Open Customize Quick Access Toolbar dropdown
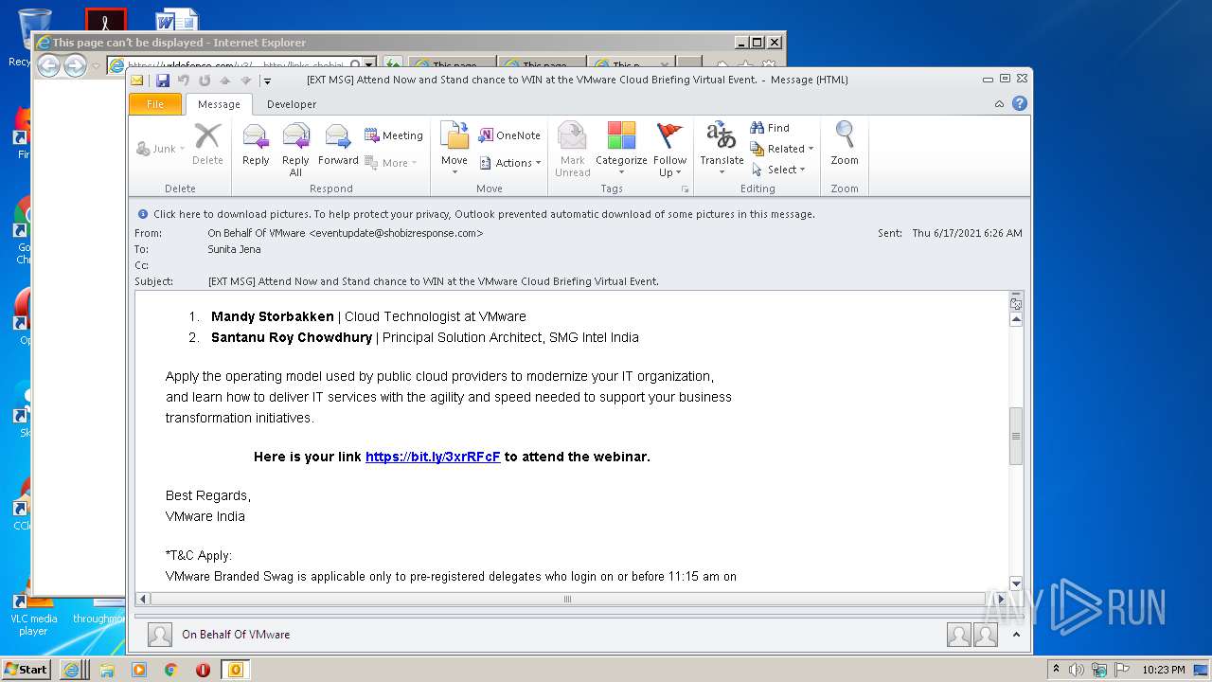 [268, 81]
